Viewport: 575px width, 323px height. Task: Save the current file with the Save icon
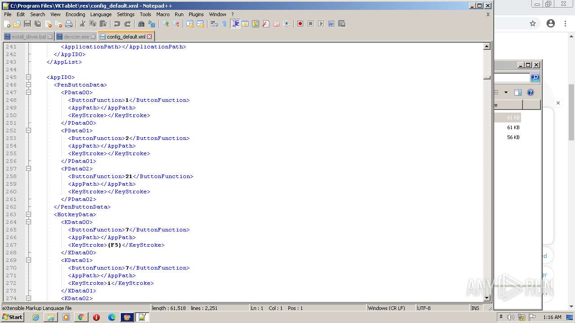click(x=27, y=24)
